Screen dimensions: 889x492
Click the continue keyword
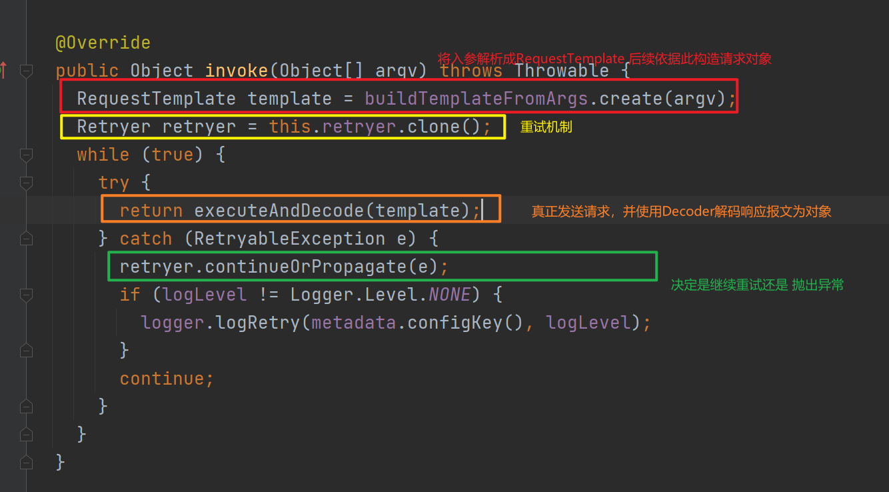click(162, 379)
